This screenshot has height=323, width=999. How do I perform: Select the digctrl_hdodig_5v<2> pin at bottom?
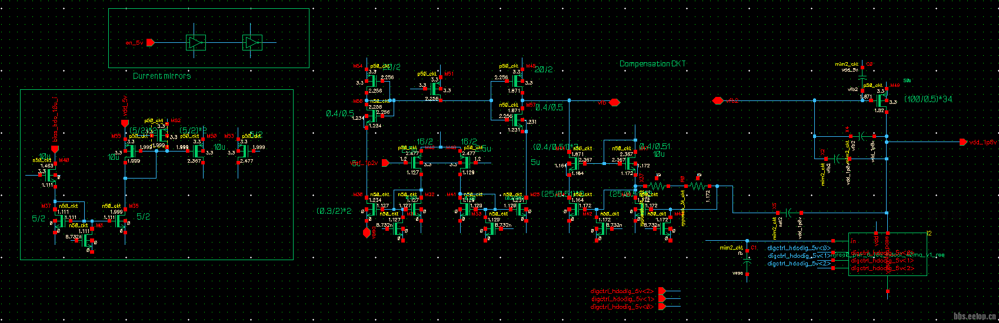(x=661, y=291)
